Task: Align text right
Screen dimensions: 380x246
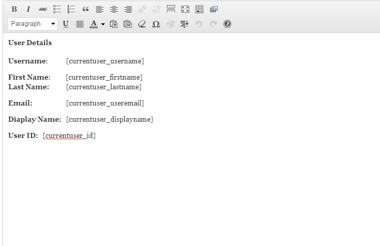Action: pos(128,9)
